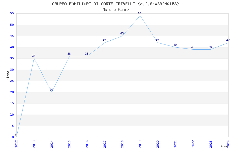This screenshot has height=149, width=231.
Task: Select the x-axis year label 2024
Action: coord(229,144)
